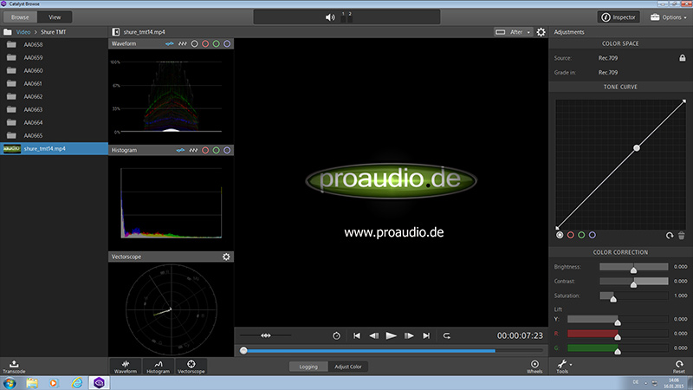Open the Tools dropdown
693x390 pixels.
click(x=563, y=365)
